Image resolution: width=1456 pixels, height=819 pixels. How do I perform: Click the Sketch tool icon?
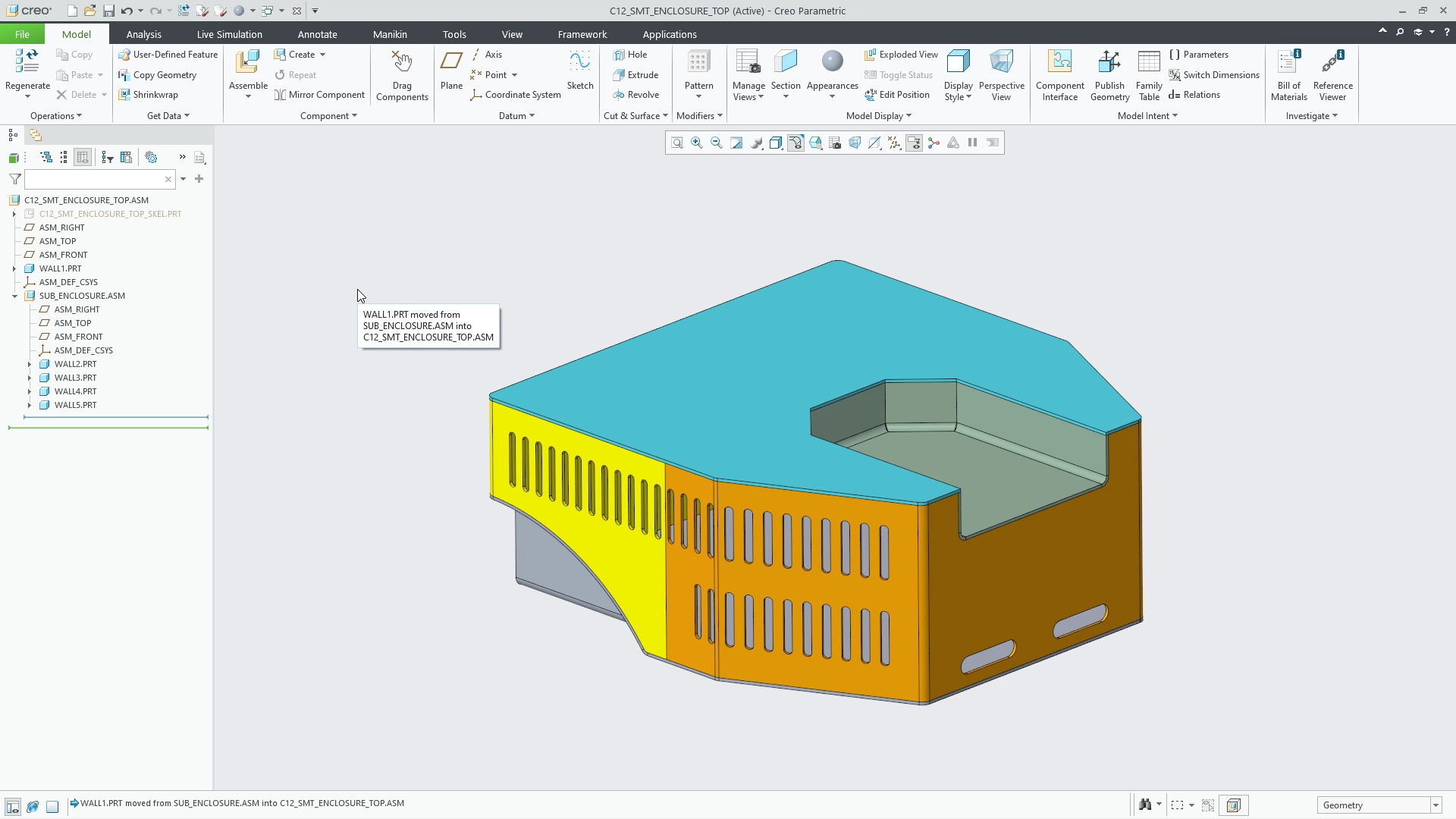[580, 62]
